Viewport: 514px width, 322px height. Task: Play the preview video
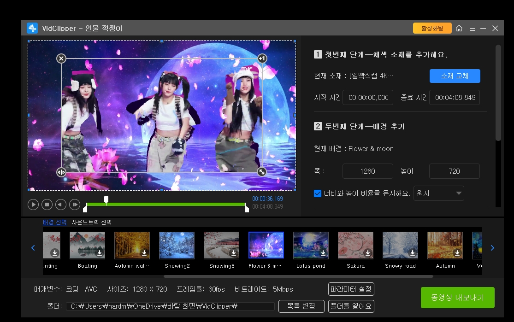tap(33, 205)
